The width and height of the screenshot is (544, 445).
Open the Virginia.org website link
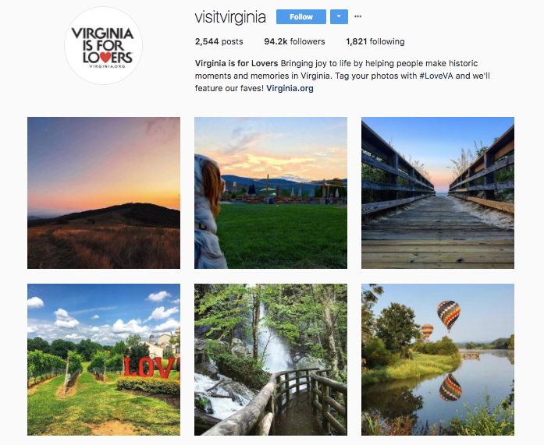tap(290, 88)
